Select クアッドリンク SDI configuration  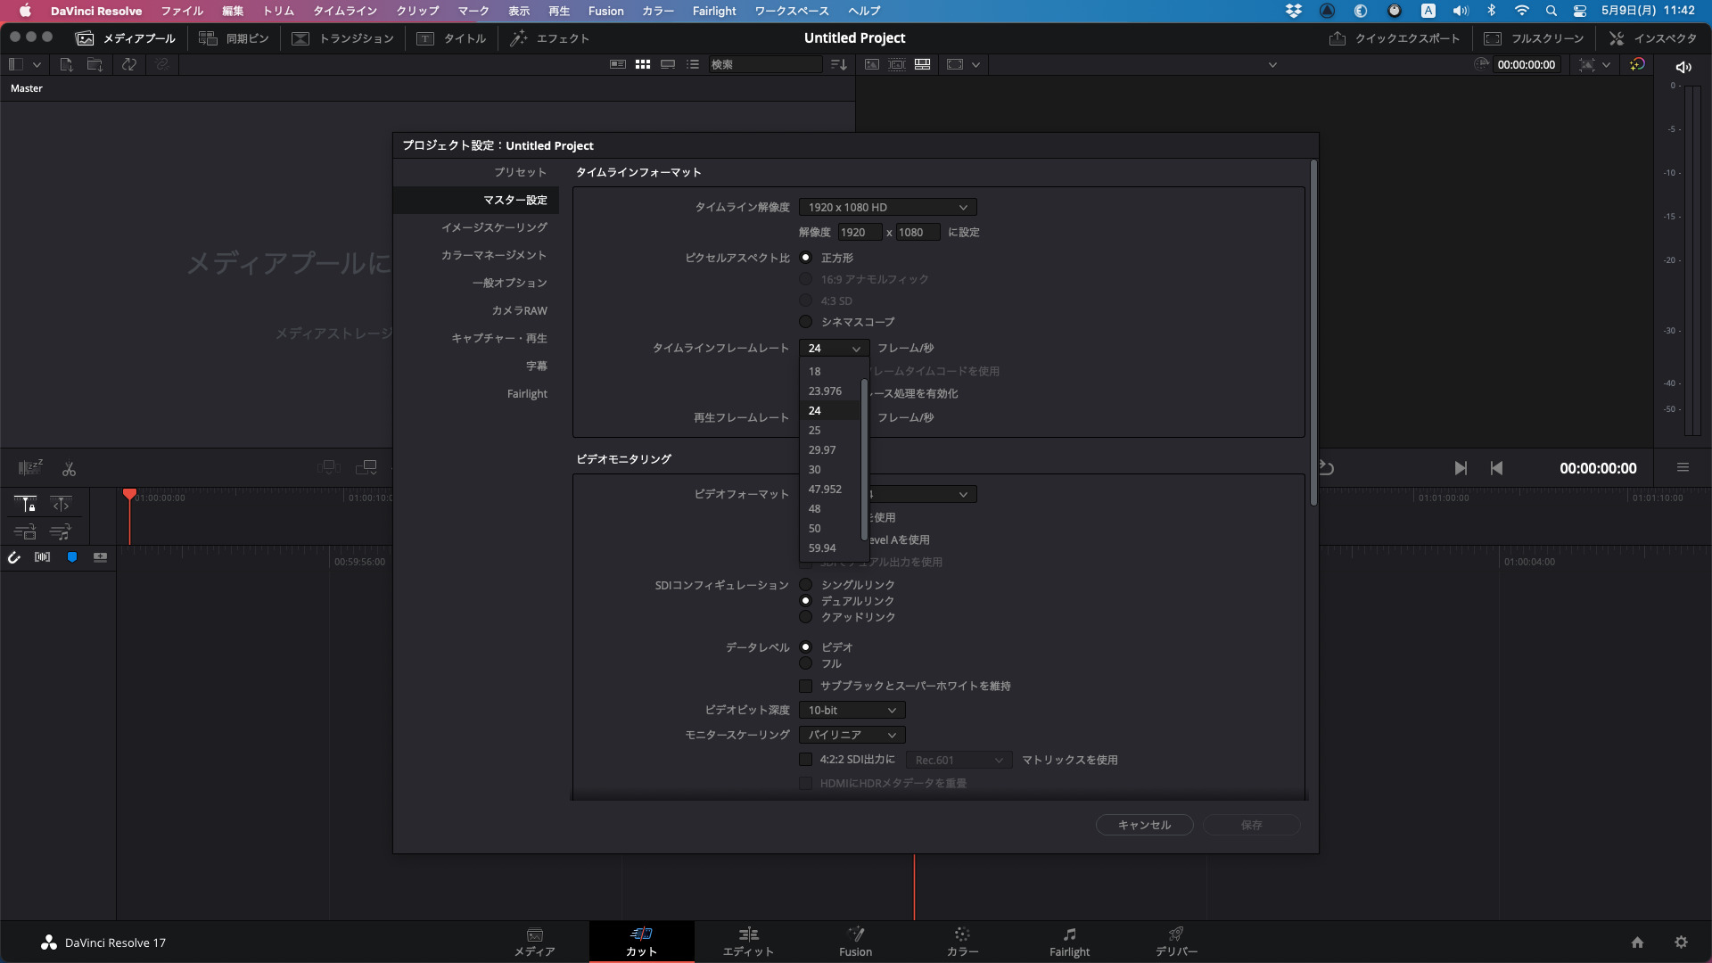point(805,617)
